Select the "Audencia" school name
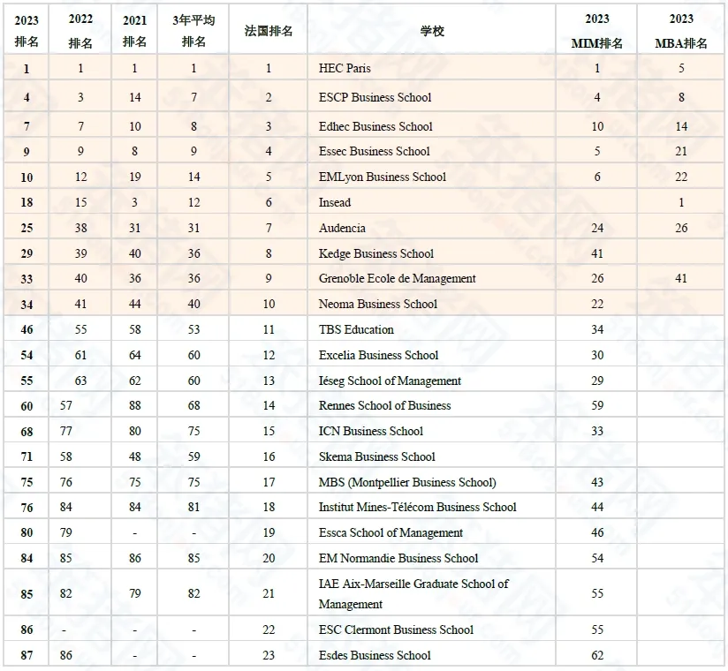The height and width of the screenshot is (671, 728). pyautogui.click(x=342, y=228)
